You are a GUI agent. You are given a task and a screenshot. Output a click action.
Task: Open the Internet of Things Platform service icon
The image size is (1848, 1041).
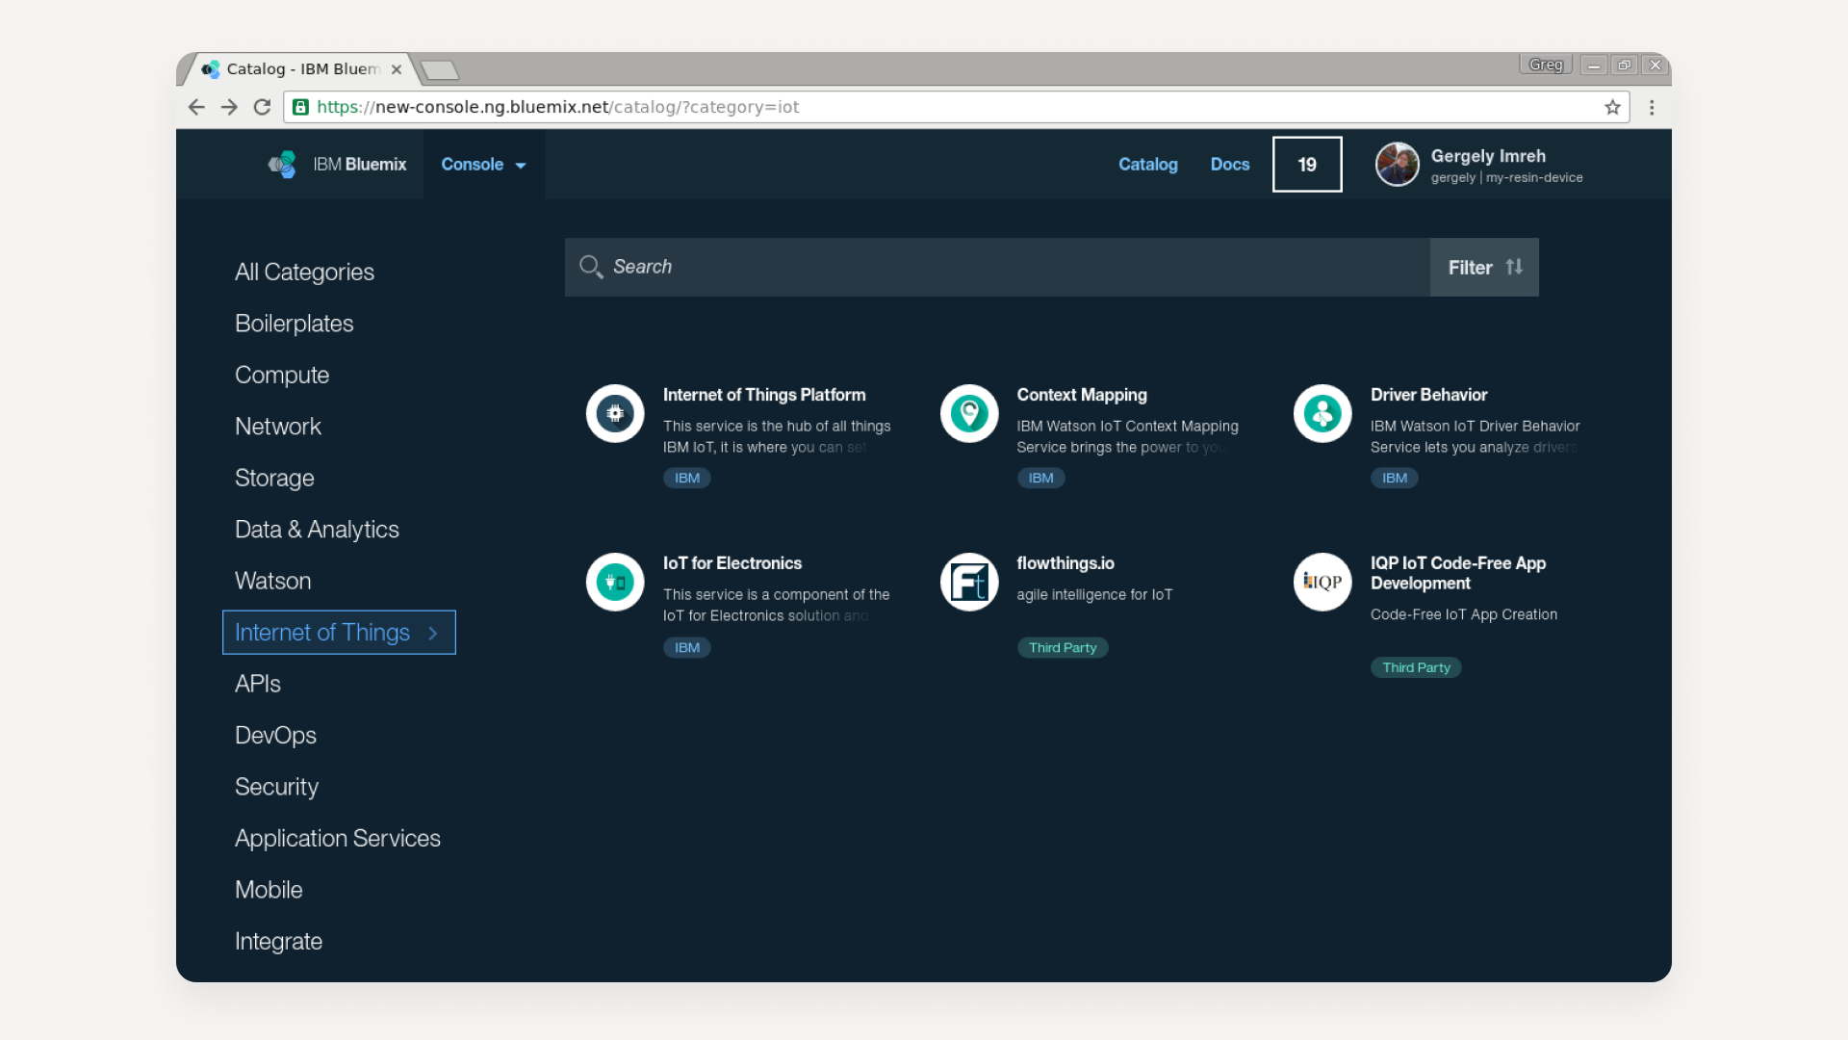tap(615, 414)
